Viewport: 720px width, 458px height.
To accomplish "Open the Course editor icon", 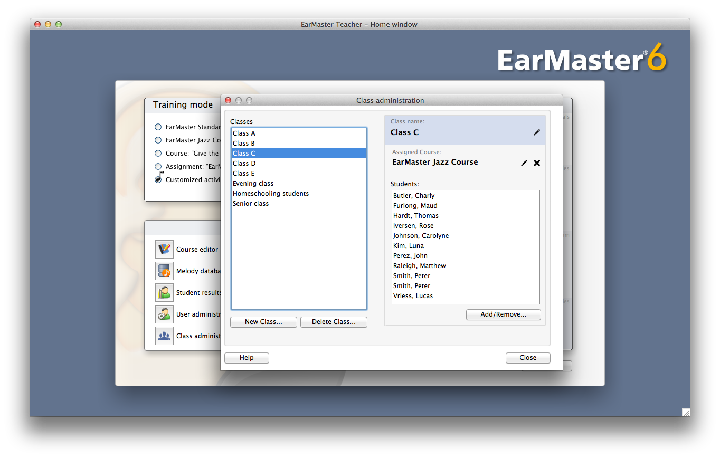I will click(x=164, y=249).
